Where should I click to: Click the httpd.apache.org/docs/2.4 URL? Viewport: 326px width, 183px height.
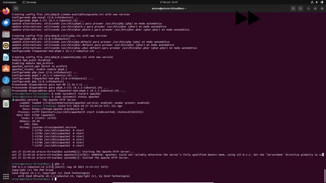pos(58,109)
